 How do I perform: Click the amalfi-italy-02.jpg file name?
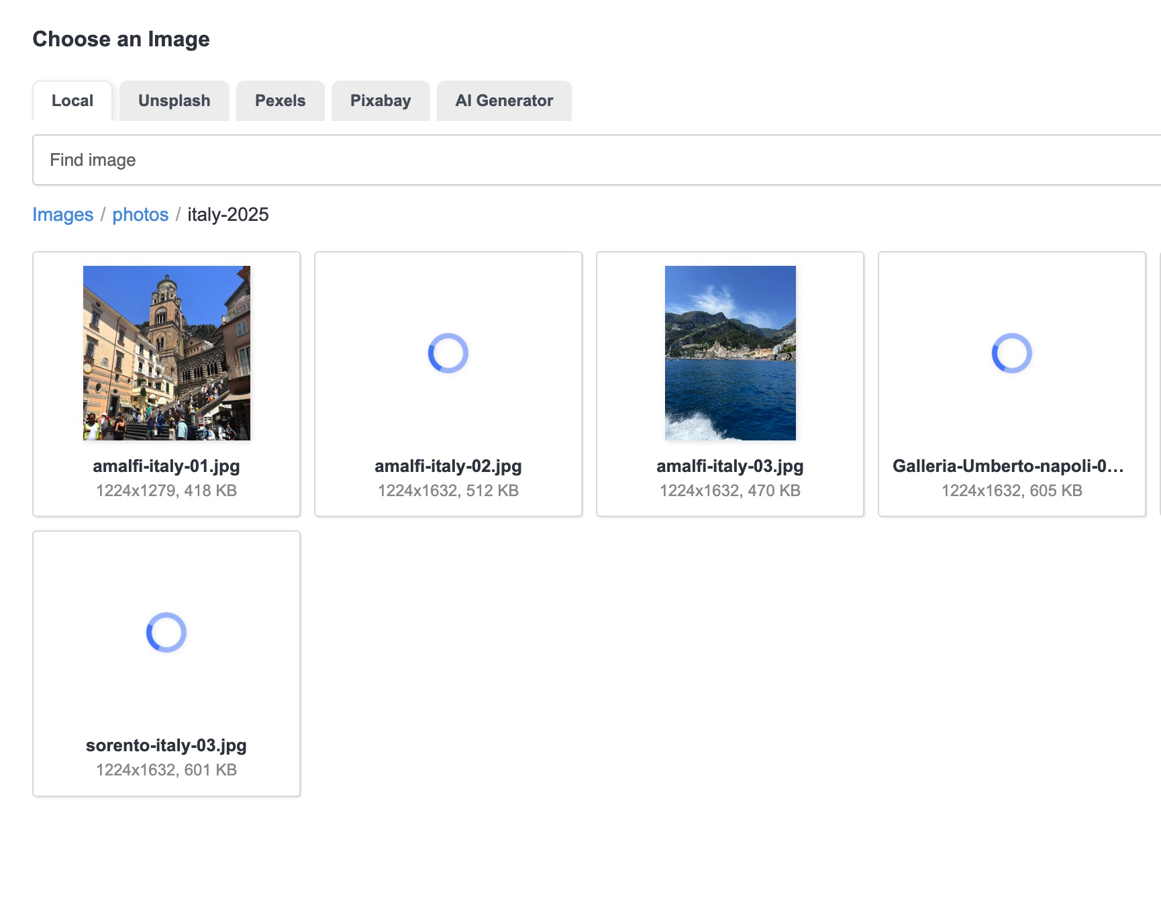(448, 466)
